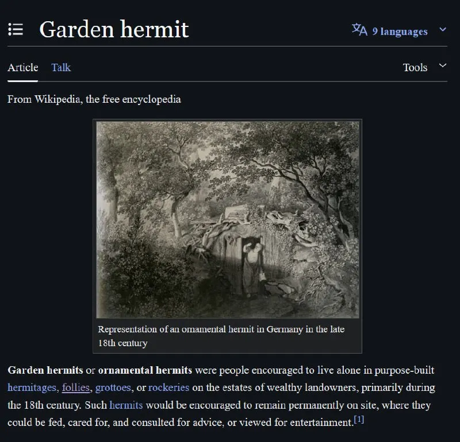Screen dimensions: 460x442
Task: Click the language translation icon
Action: (x=359, y=30)
